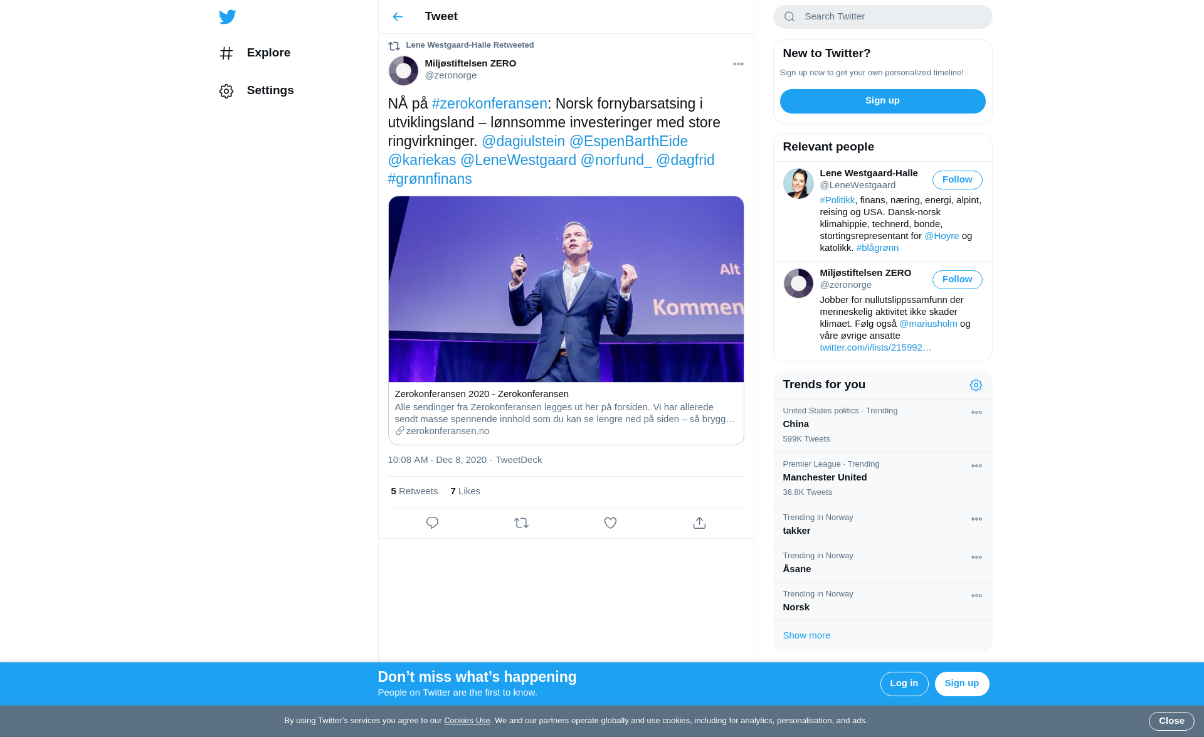
Task: Click Show more under trends
Action: tap(806, 635)
